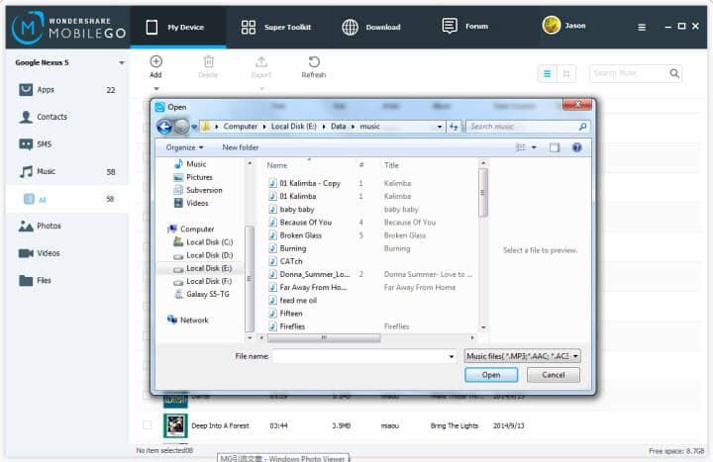Click the File name input field
713x462 pixels.
(x=359, y=356)
